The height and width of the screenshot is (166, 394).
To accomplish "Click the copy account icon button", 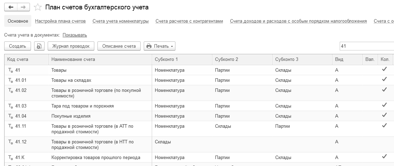I will coord(39,46).
